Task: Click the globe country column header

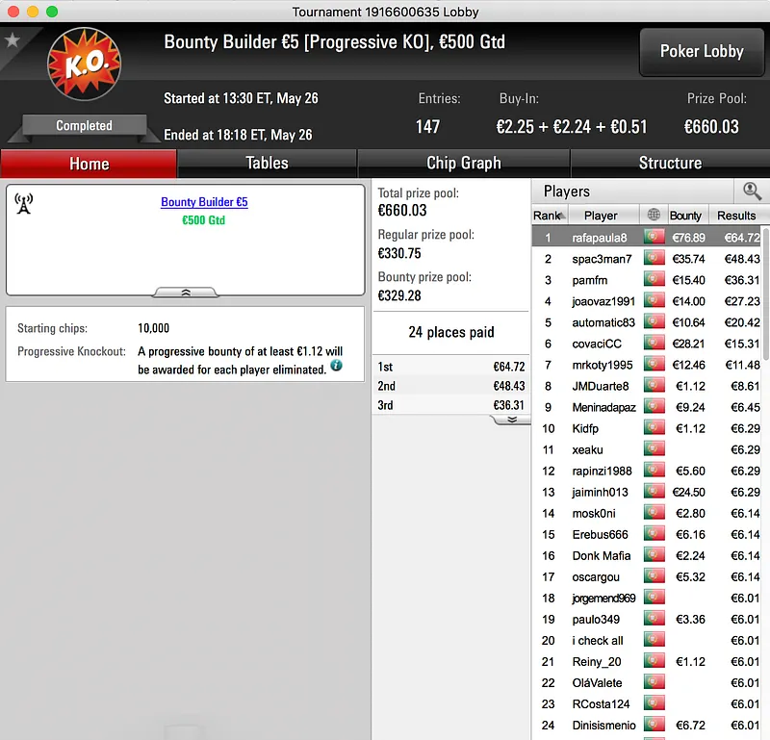Action: [x=654, y=215]
